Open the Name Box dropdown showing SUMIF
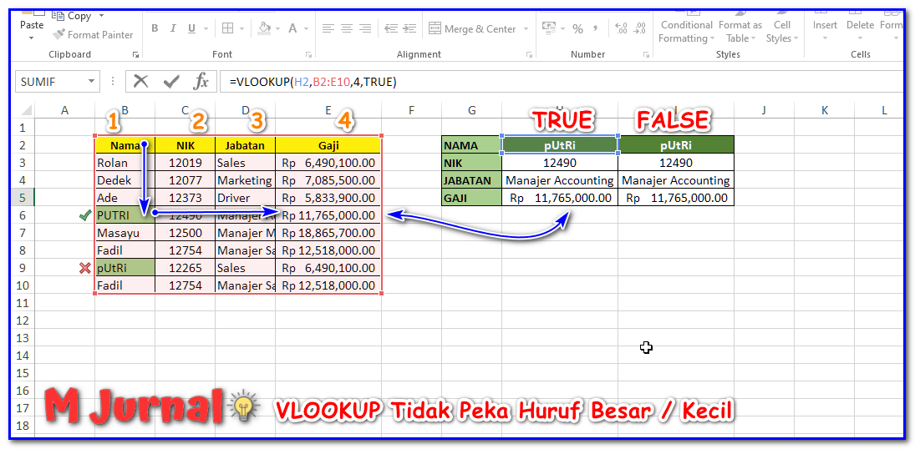 pos(91,82)
